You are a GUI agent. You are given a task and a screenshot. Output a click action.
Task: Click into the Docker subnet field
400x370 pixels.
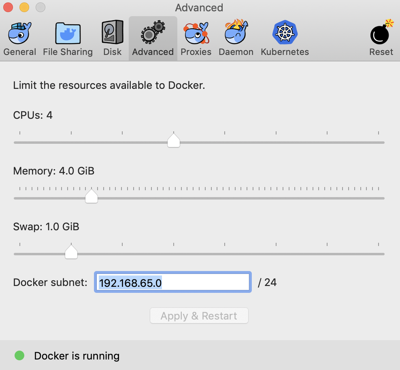click(x=173, y=282)
